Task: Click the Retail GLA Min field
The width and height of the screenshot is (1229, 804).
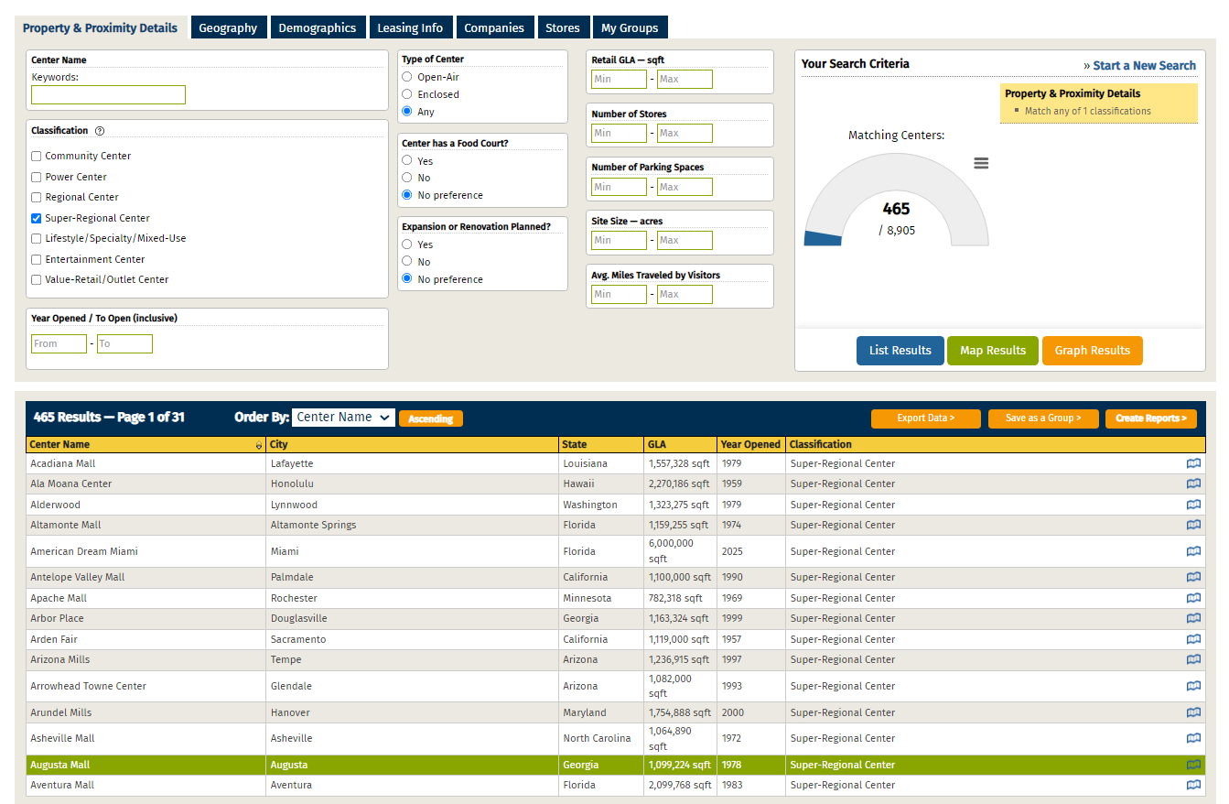Action: [619, 79]
